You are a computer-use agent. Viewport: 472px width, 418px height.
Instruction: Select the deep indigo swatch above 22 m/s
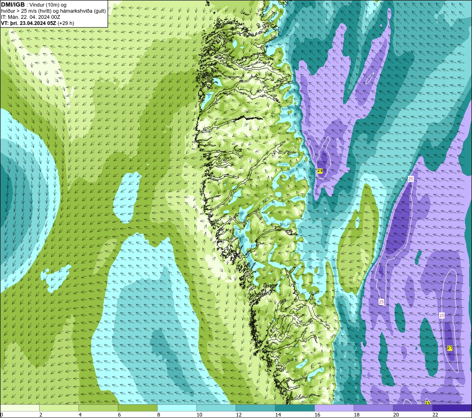pos(452,408)
